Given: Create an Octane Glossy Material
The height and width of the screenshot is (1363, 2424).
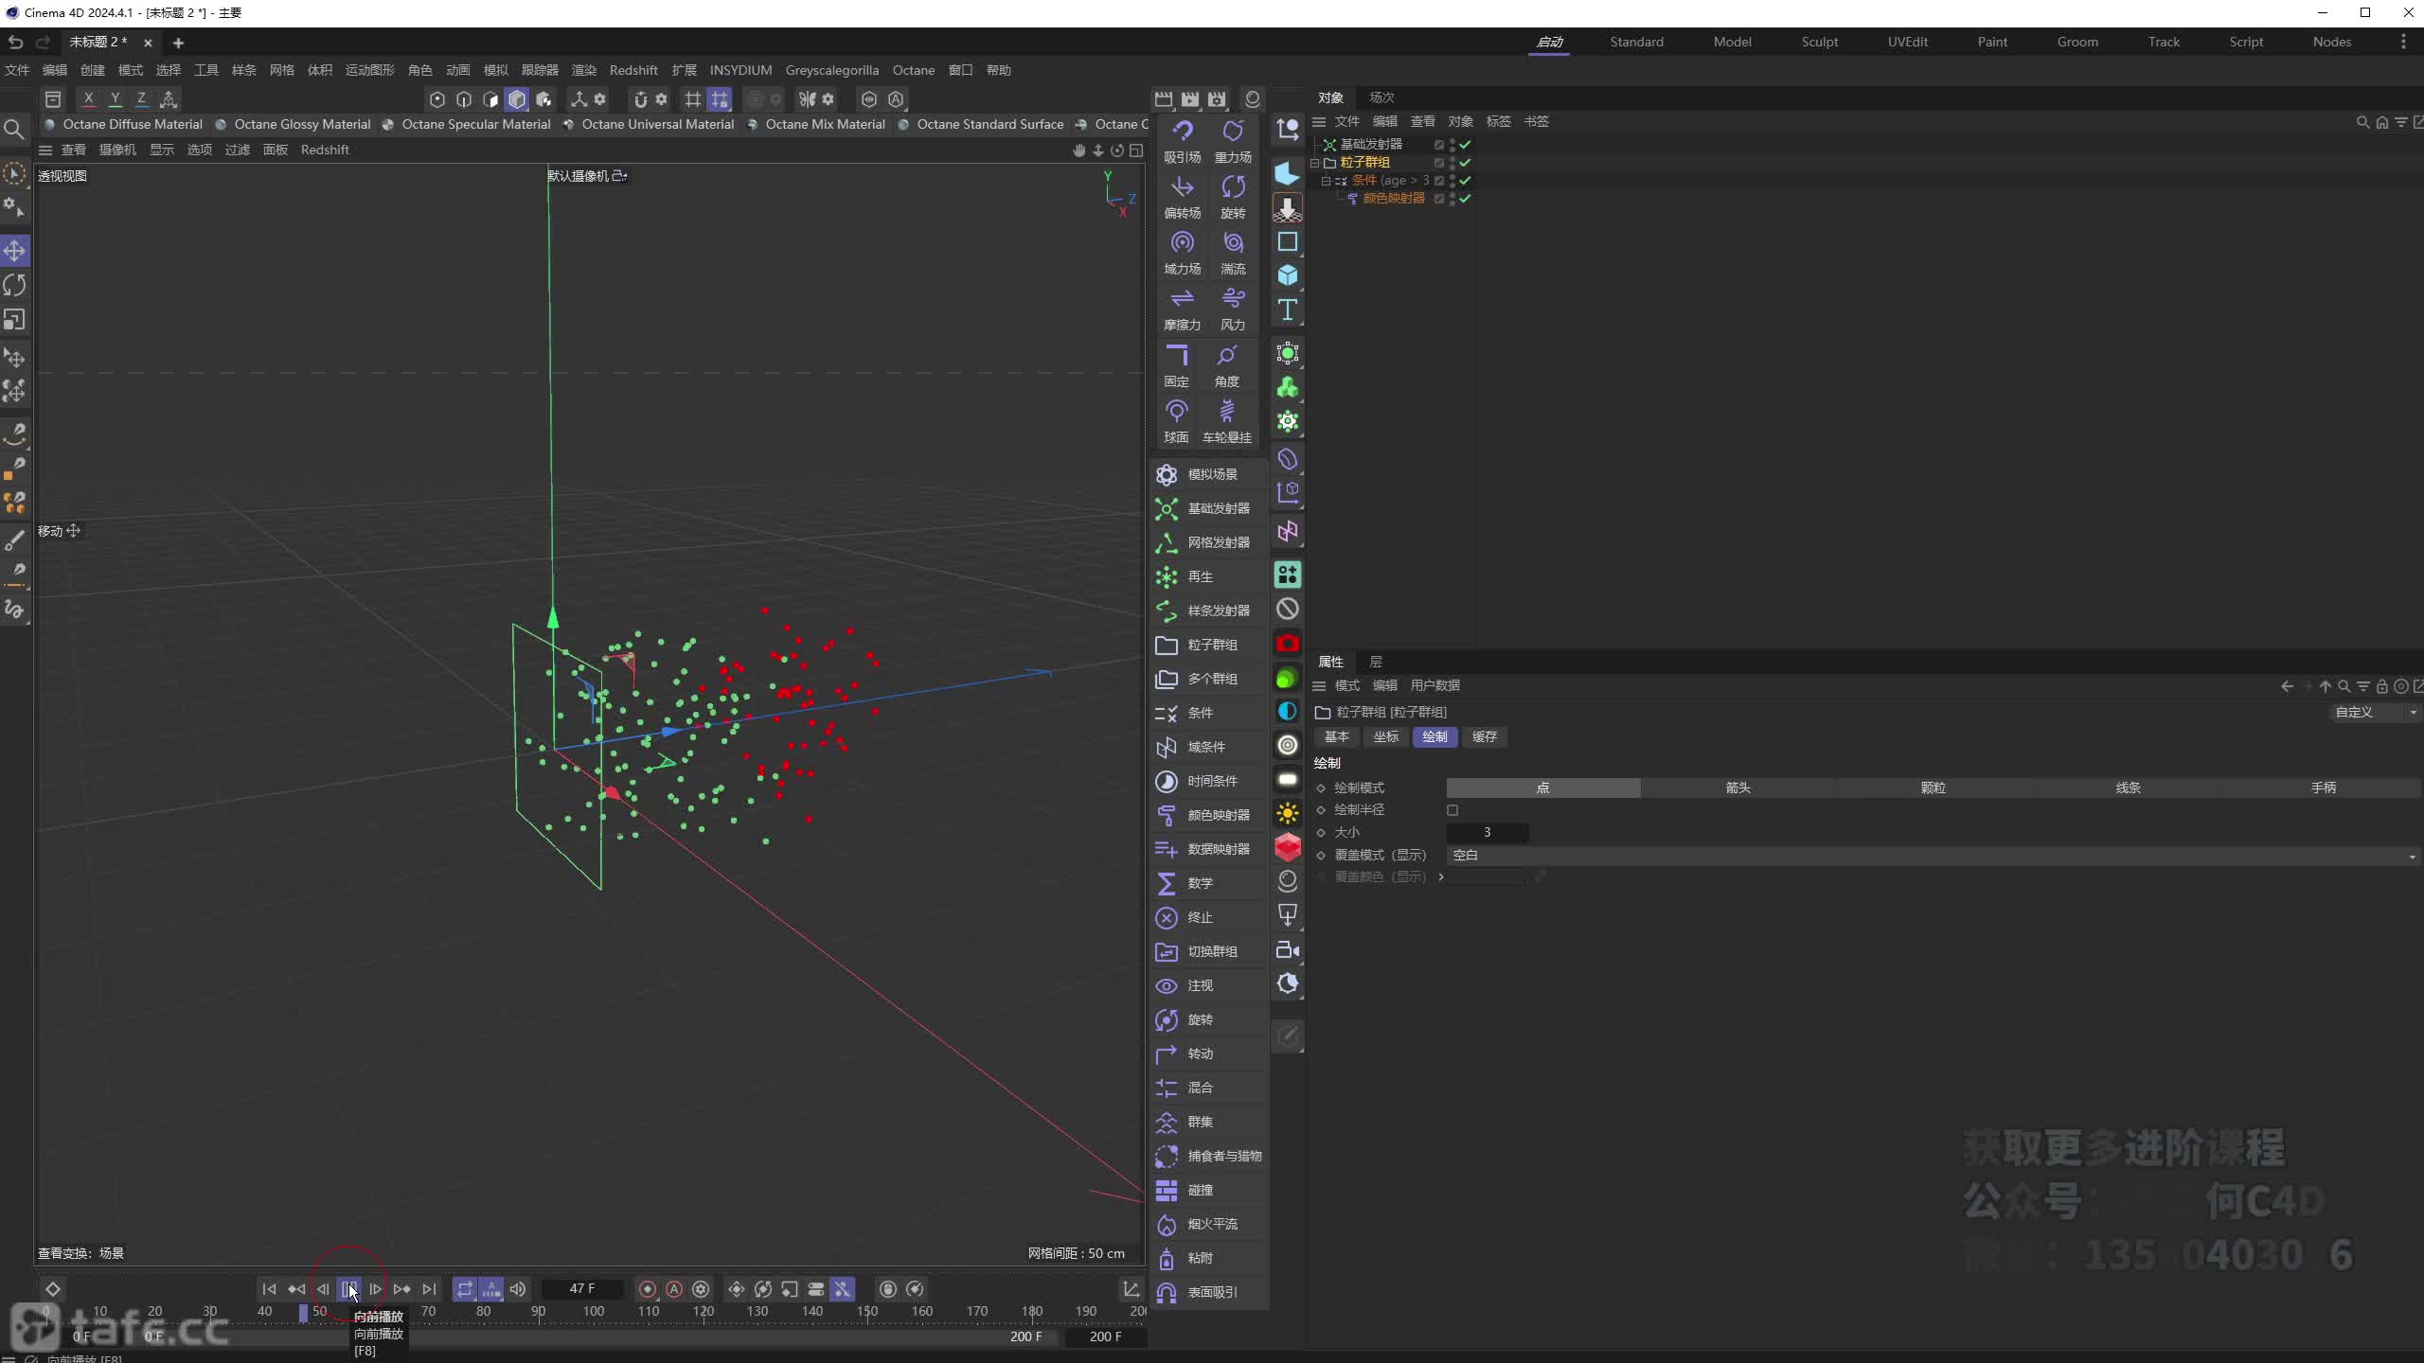Looking at the screenshot, I should coord(294,124).
